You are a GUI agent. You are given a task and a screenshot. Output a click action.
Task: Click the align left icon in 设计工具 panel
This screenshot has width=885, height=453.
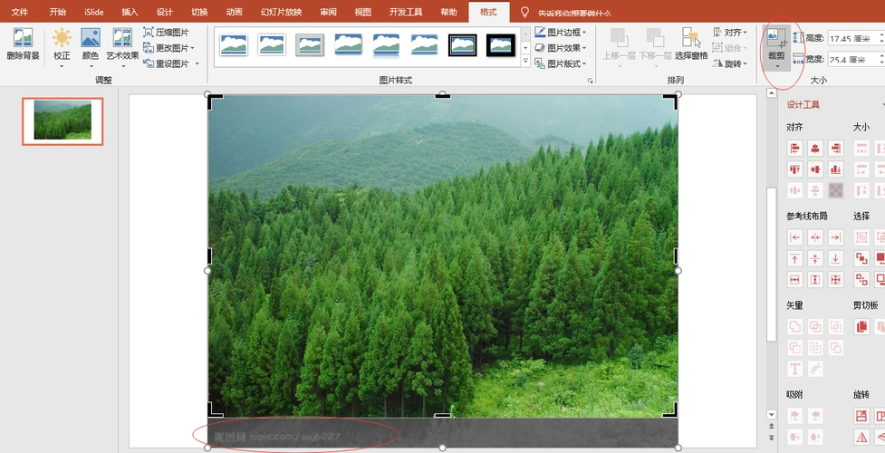(x=795, y=149)
